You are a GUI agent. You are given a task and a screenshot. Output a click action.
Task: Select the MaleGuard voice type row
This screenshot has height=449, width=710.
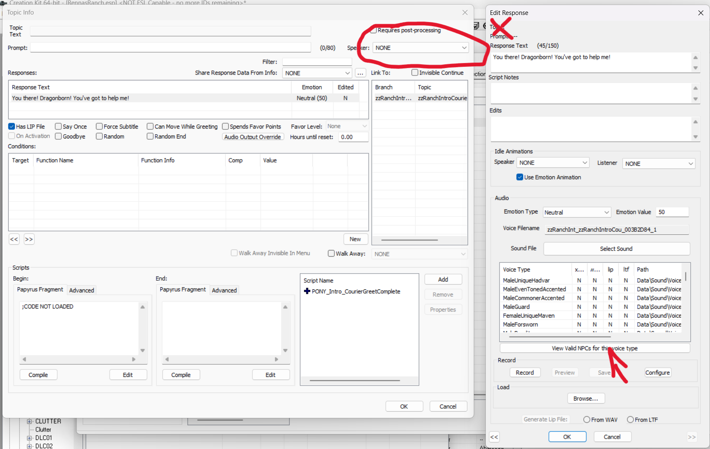592,307
